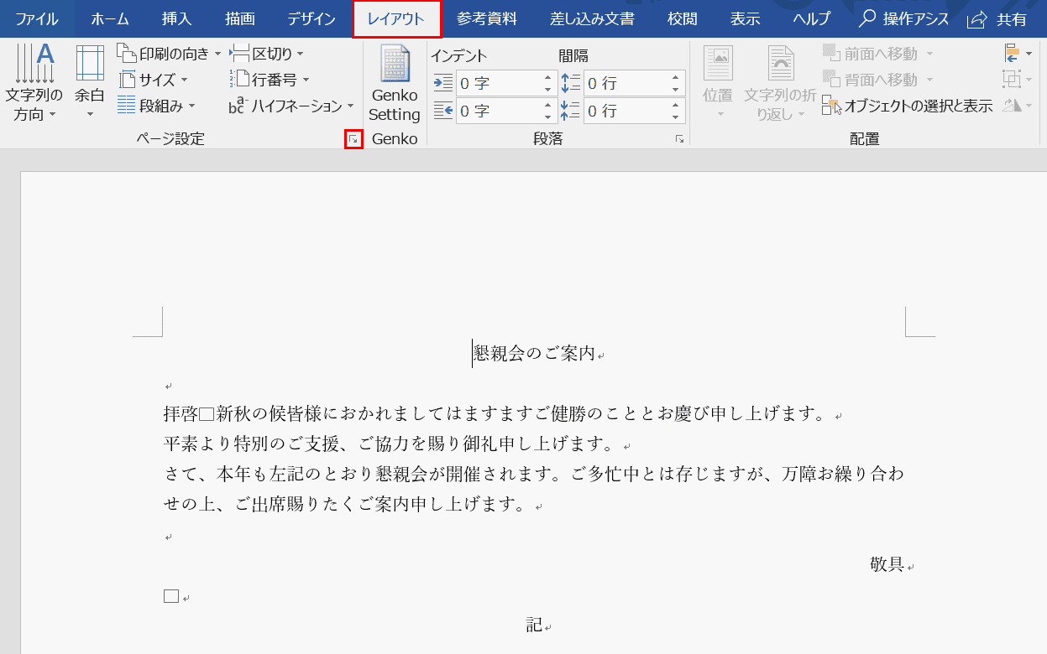Open the ページ設定 dialog launcher

pyautogui.click(x=353, y=140)
